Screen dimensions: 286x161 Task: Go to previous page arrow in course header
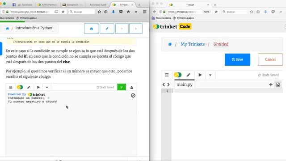pos(122,29)
